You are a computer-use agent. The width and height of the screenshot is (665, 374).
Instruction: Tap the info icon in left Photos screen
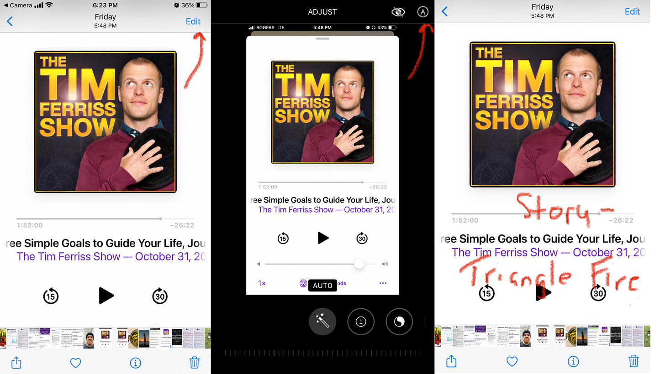[x=136, y=363]
